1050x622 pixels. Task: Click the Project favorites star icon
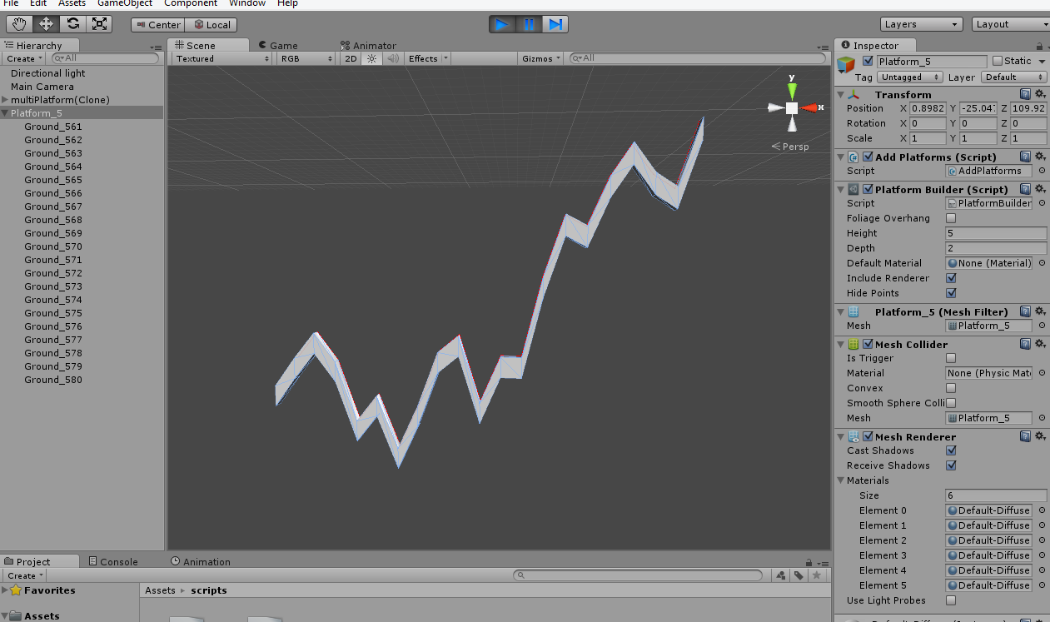click(x=817, y=575)
